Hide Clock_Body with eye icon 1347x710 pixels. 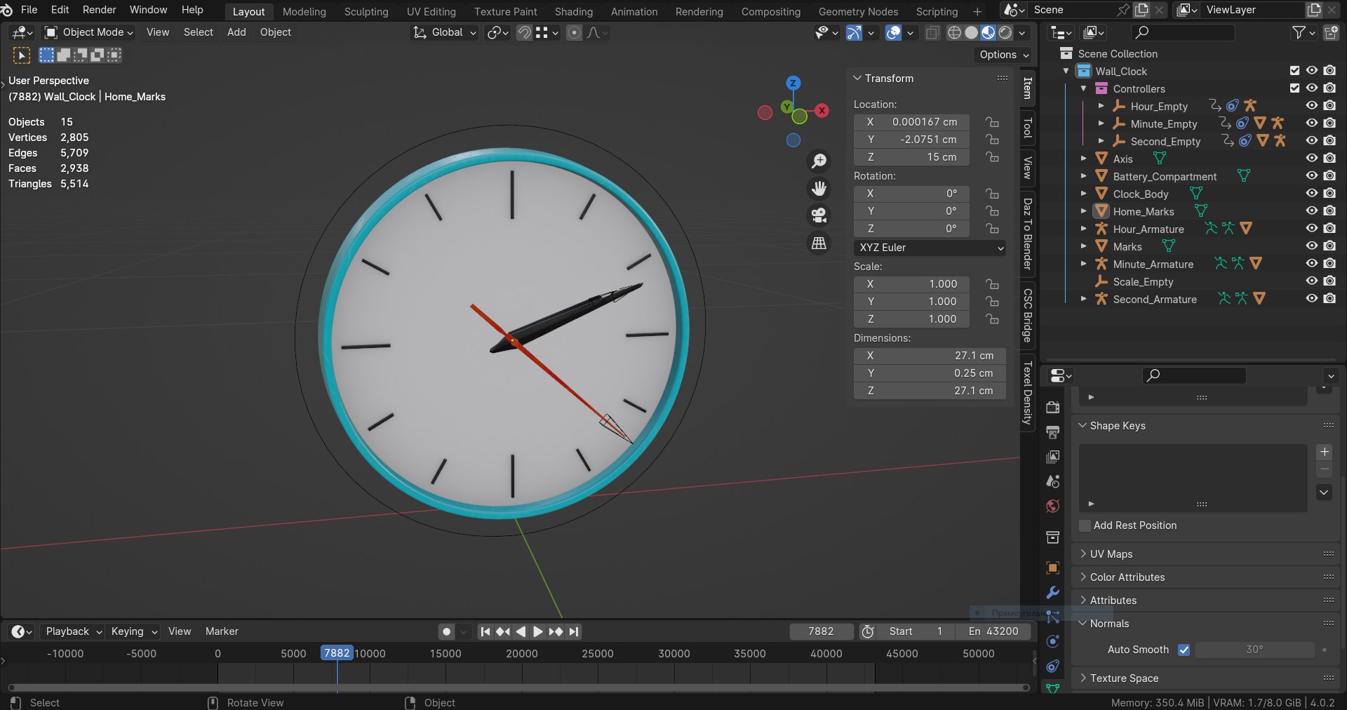(1311, 194)
